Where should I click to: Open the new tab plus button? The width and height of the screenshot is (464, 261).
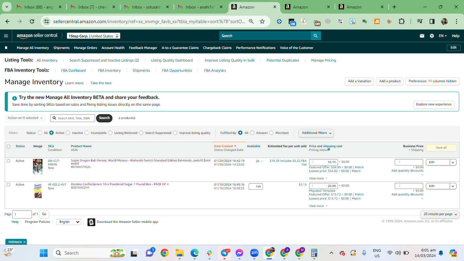[x=394, y=7]
